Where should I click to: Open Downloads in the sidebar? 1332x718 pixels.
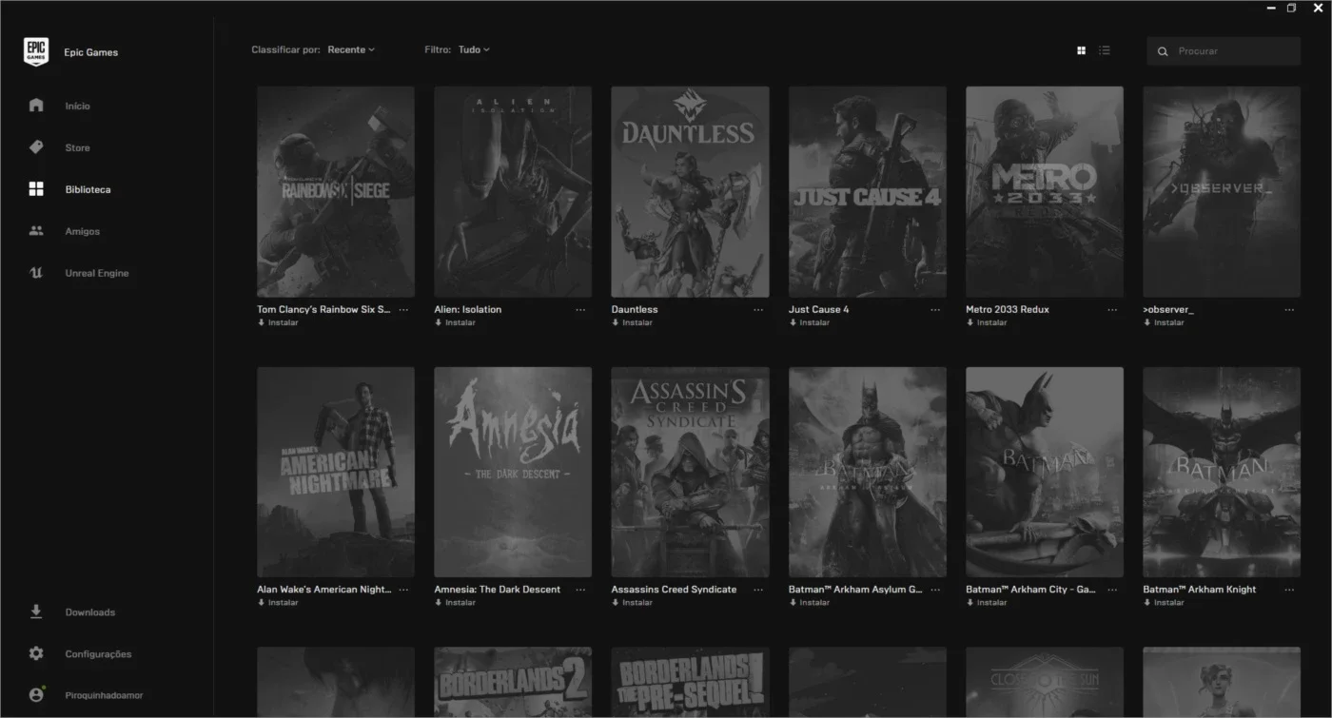tap(89, 612)
